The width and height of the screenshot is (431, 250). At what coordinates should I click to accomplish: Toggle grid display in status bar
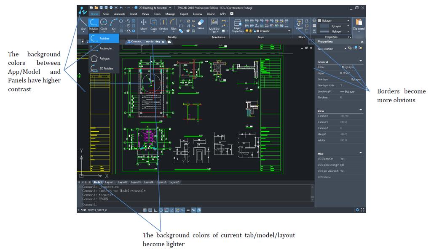[x=145, y=210]
